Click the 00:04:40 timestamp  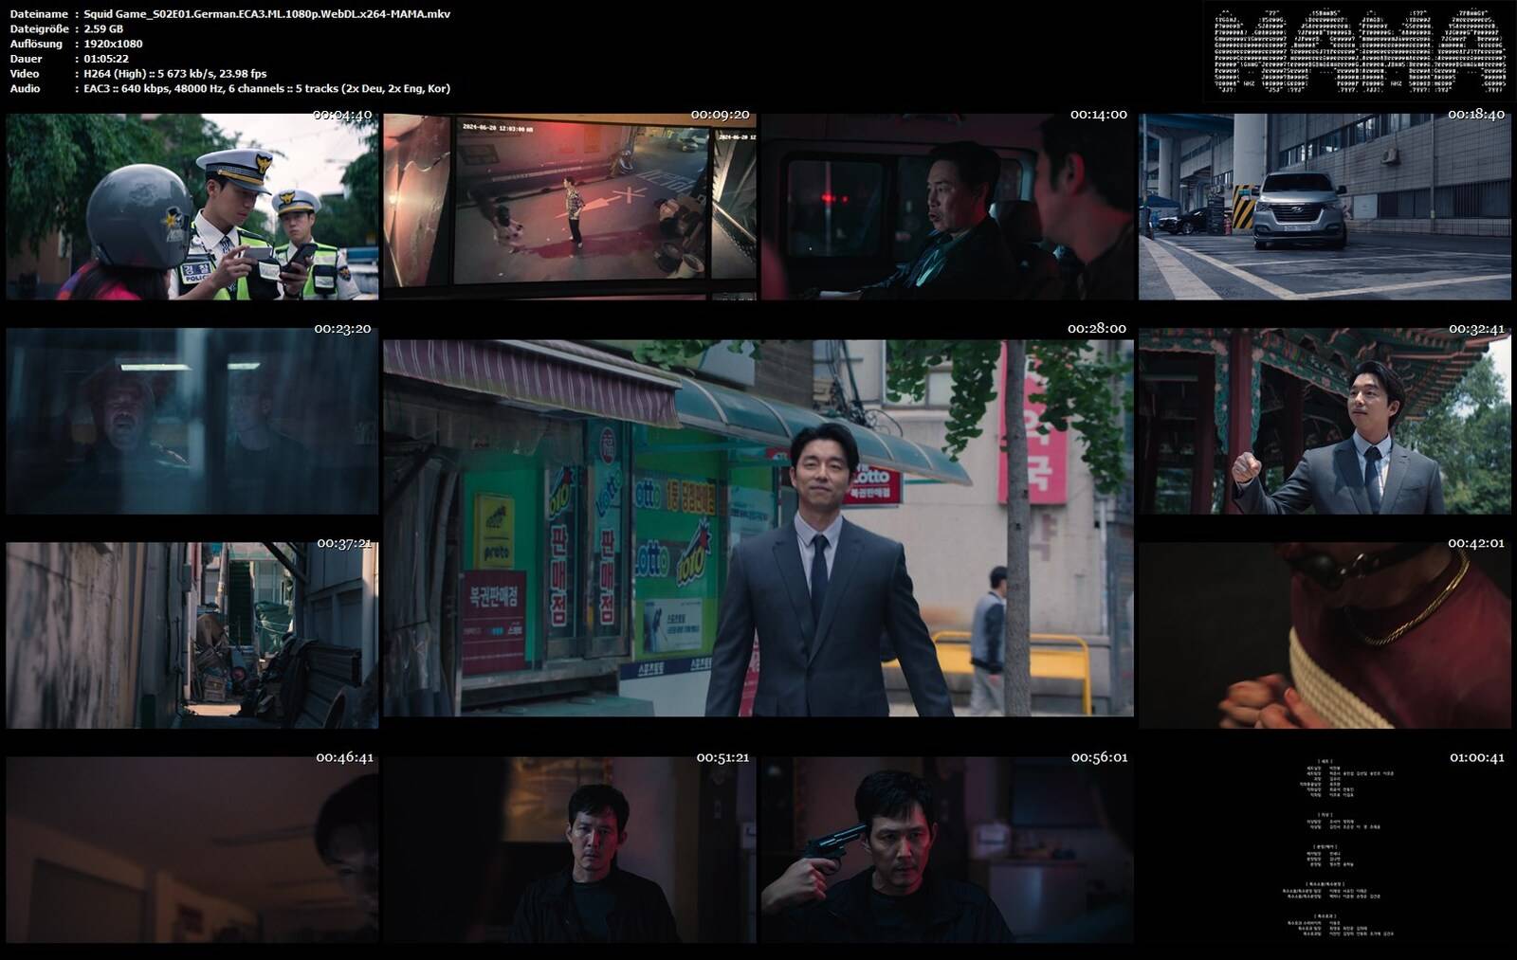pyautogui.click(x=342, y=115)
